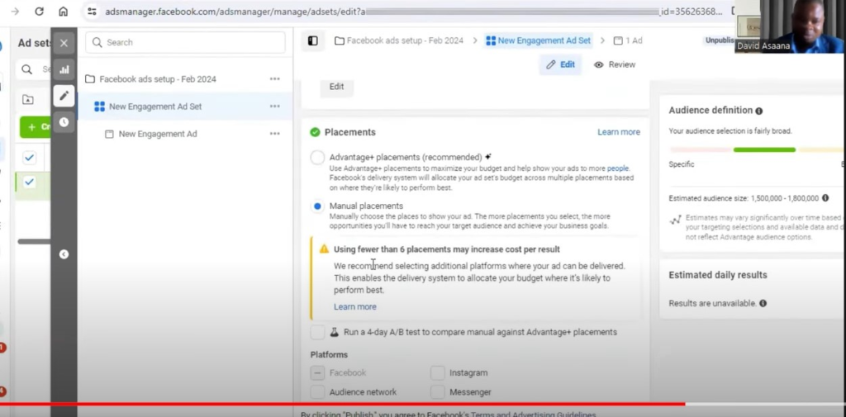Screen dimensions: 846x417
Task: Click the Estimated daily results heading
Action: pos(718,275)
